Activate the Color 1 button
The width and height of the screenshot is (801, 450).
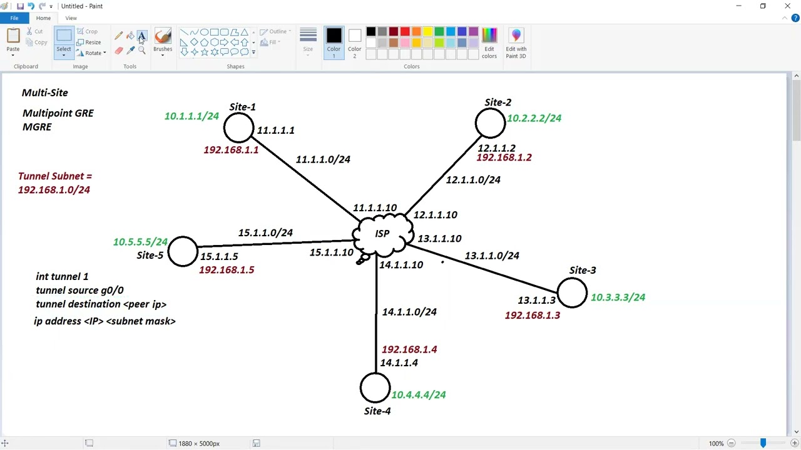point(334,43)
